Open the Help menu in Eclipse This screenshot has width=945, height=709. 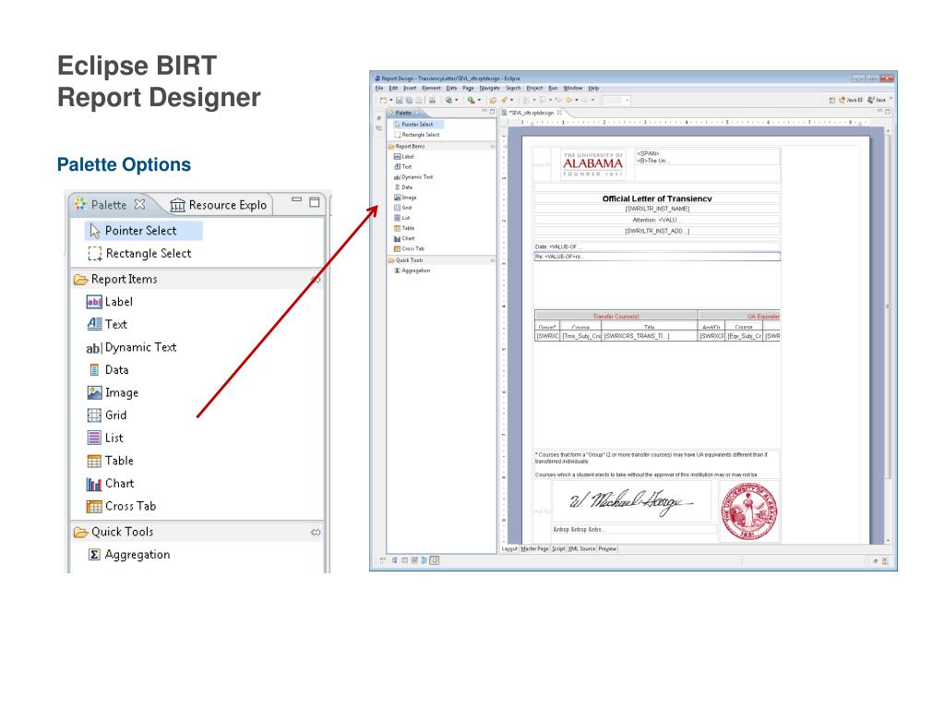click(x=593, y=88)
